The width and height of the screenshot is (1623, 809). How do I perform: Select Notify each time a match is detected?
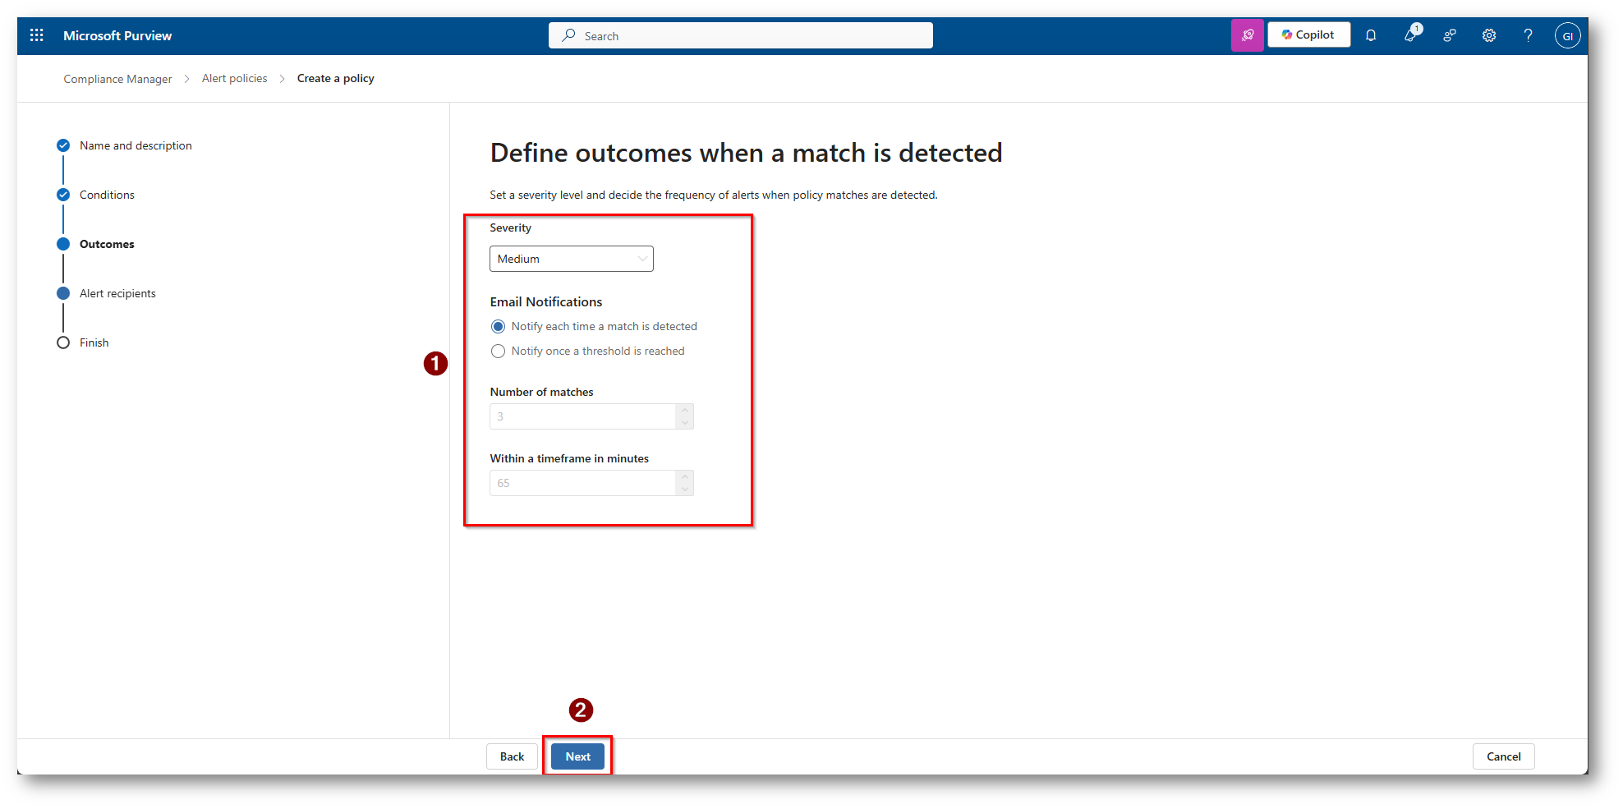498,326
